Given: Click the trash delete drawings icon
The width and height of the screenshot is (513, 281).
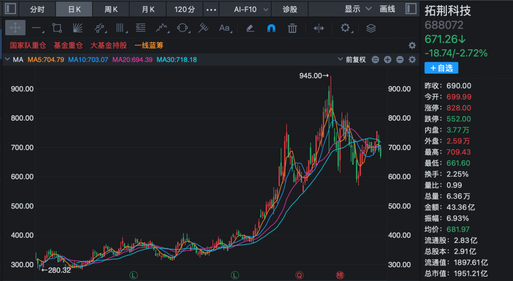Looking at the screenshot, I should coord(292,28).
